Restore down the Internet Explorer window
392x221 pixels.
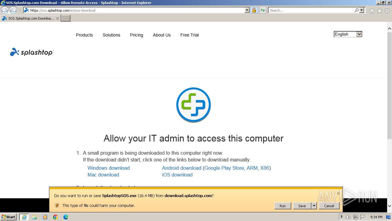click(x=383, y=2)
